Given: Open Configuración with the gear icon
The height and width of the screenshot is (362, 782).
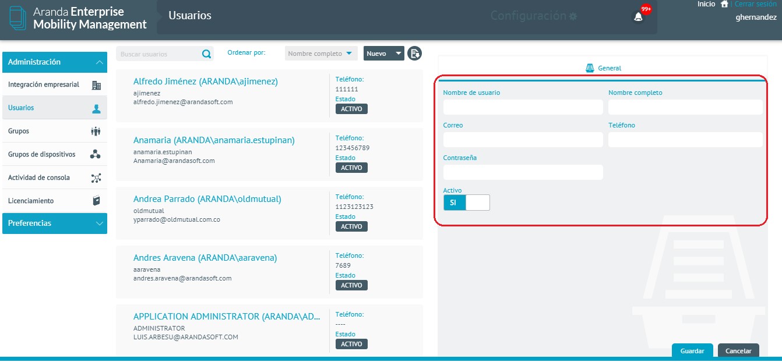Looking at the screenshot, I should [x=573, y=16].
